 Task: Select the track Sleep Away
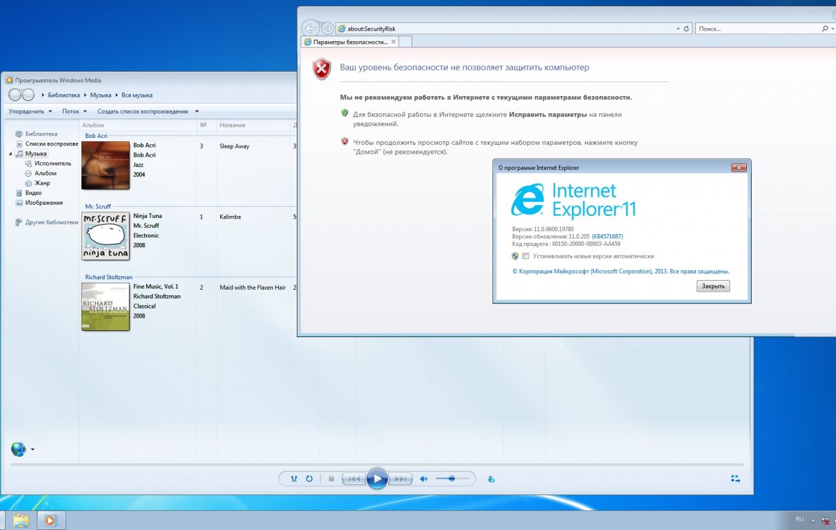(x=234, y=146)
